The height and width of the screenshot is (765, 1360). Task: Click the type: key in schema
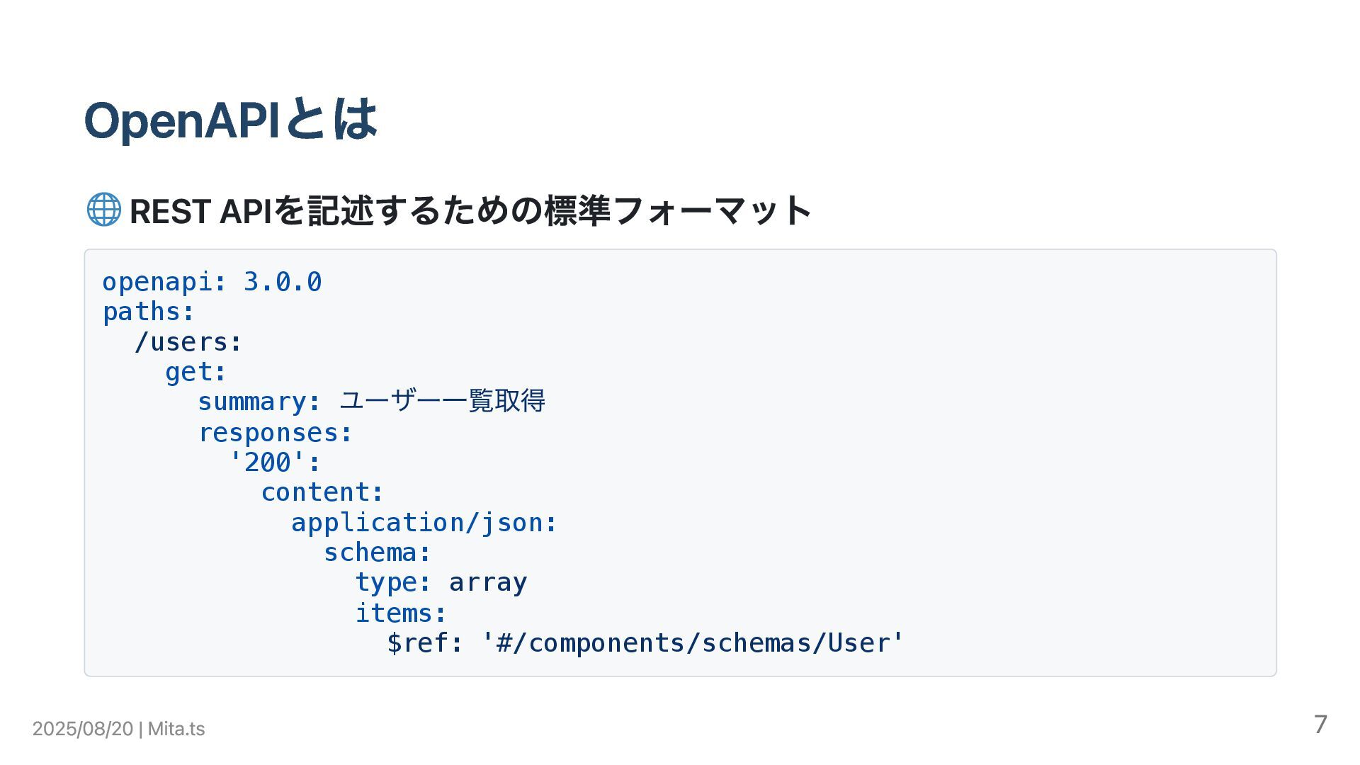pos(393,582)
